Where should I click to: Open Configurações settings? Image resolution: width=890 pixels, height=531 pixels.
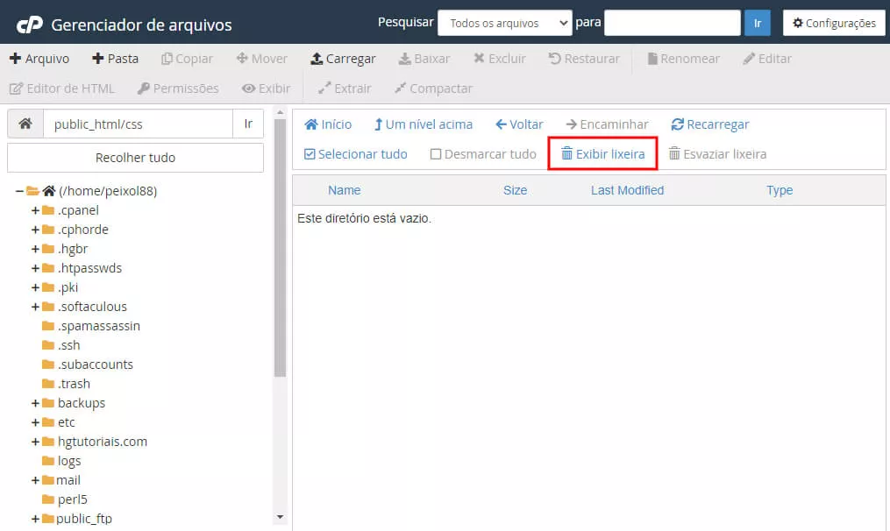[x=835, y=24]
